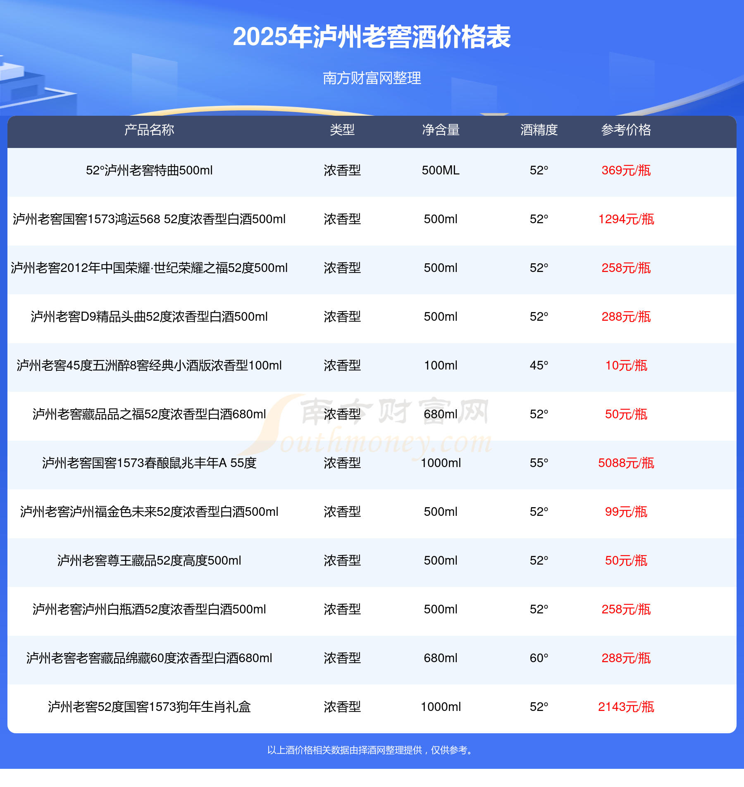Select product 泸州白瓶酒52度浓香型白酒

point(149,609)
